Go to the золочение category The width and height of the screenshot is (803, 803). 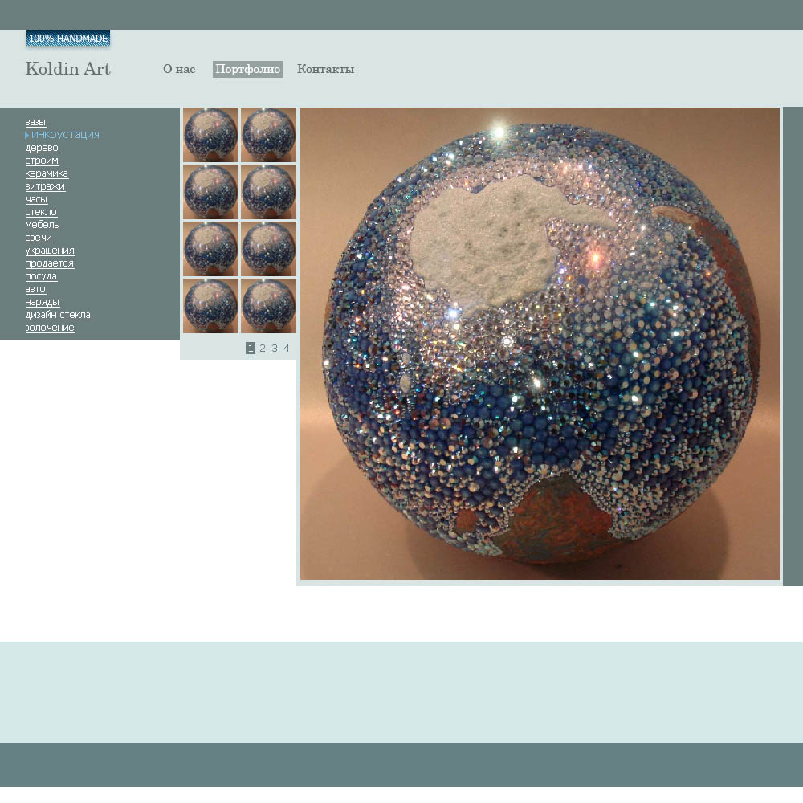[50, 328]
